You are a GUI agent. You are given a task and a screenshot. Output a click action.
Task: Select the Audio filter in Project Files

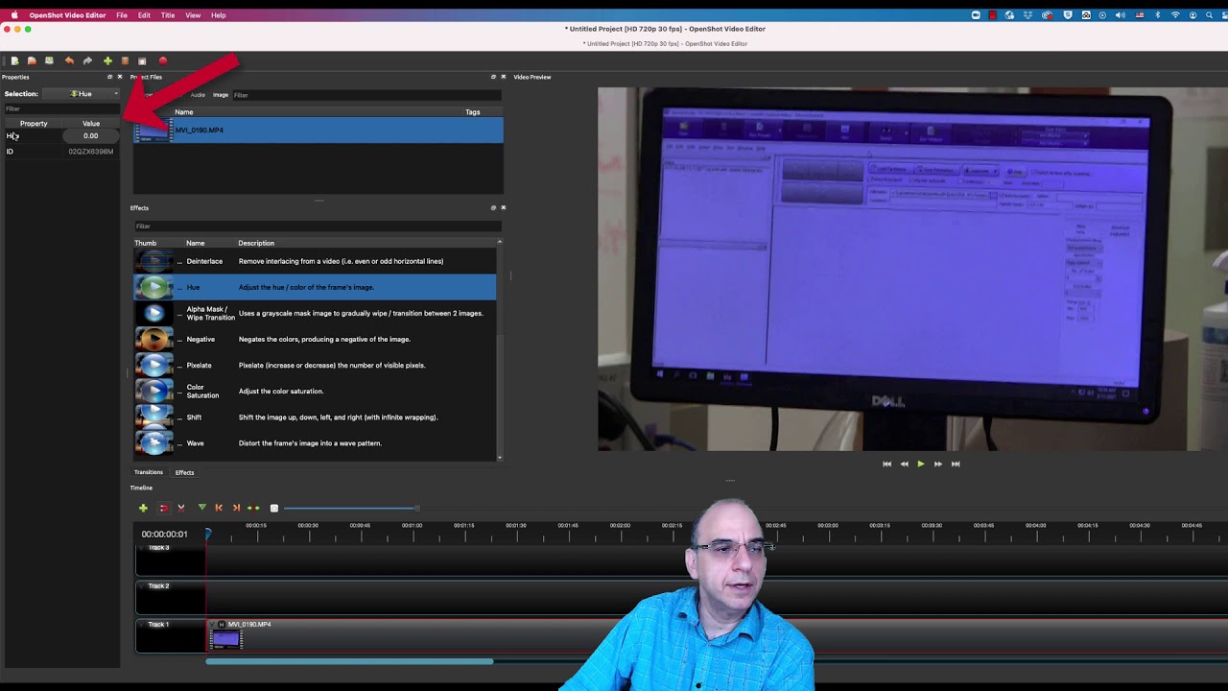click(x=198, y=95)
